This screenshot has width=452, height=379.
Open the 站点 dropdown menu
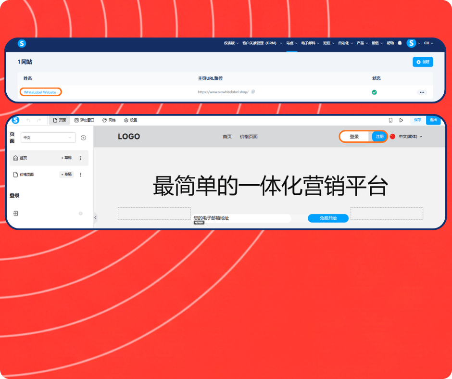coord(292,43)
